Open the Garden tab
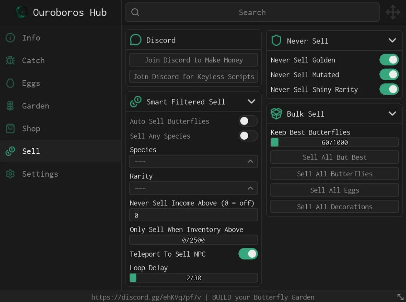The image size is (406, 302). tap(60, 106)
